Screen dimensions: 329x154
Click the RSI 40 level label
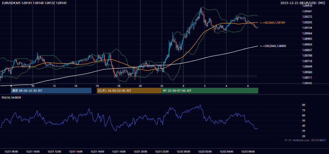pos(304,126)
